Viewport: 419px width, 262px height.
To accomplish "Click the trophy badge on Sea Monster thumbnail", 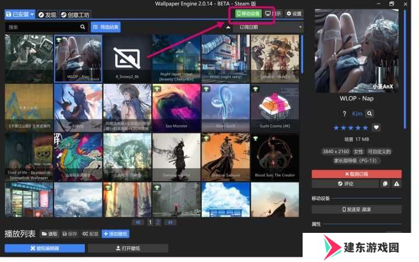I will (157, 89).
